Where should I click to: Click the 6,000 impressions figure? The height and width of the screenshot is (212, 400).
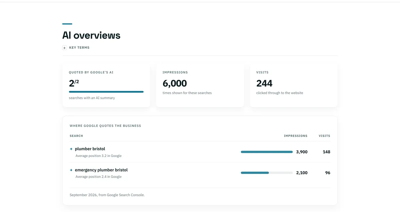tap(175, 83)
